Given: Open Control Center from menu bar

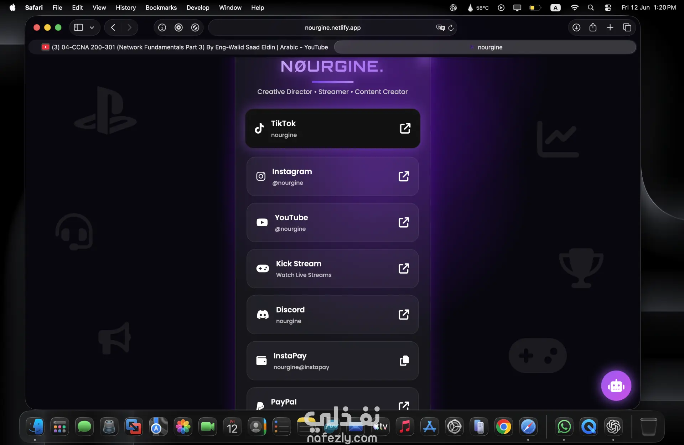Looking at the screenshot, I should point(608,7).
